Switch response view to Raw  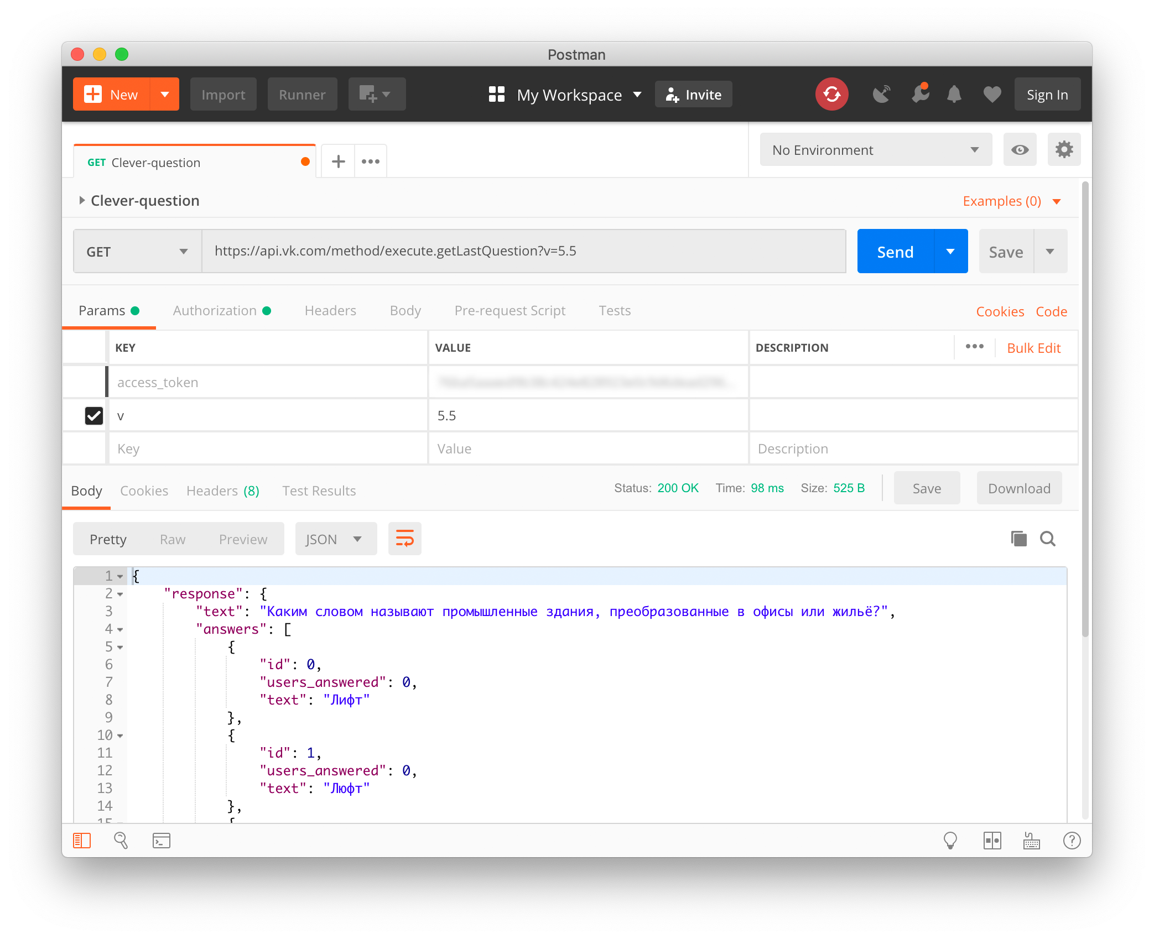coord(172,539)
